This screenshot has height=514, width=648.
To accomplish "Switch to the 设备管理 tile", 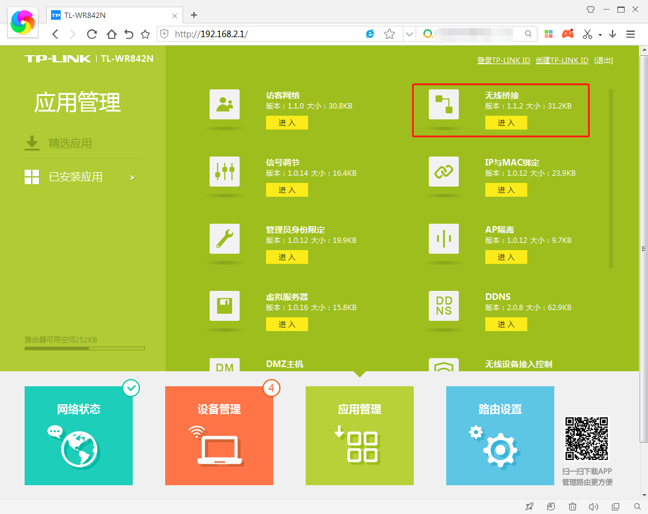I will point(219,435).
